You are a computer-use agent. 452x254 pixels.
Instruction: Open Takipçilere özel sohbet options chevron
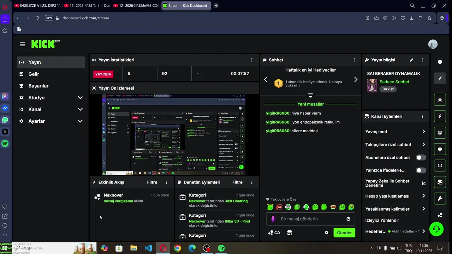(423, 145)
